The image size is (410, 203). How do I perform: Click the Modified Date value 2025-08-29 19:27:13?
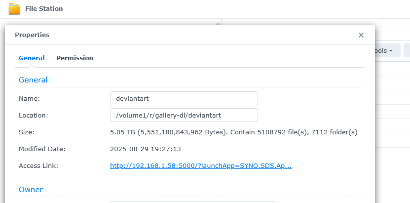pyautogui.click(x=146, y=149)
